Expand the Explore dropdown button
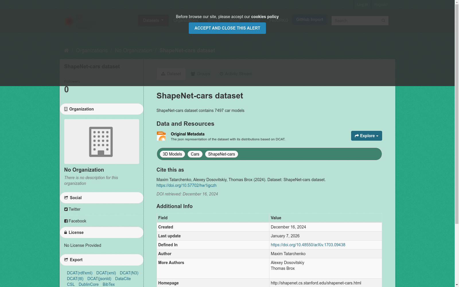This screenshot has height=287, width=459. [367, 136]
